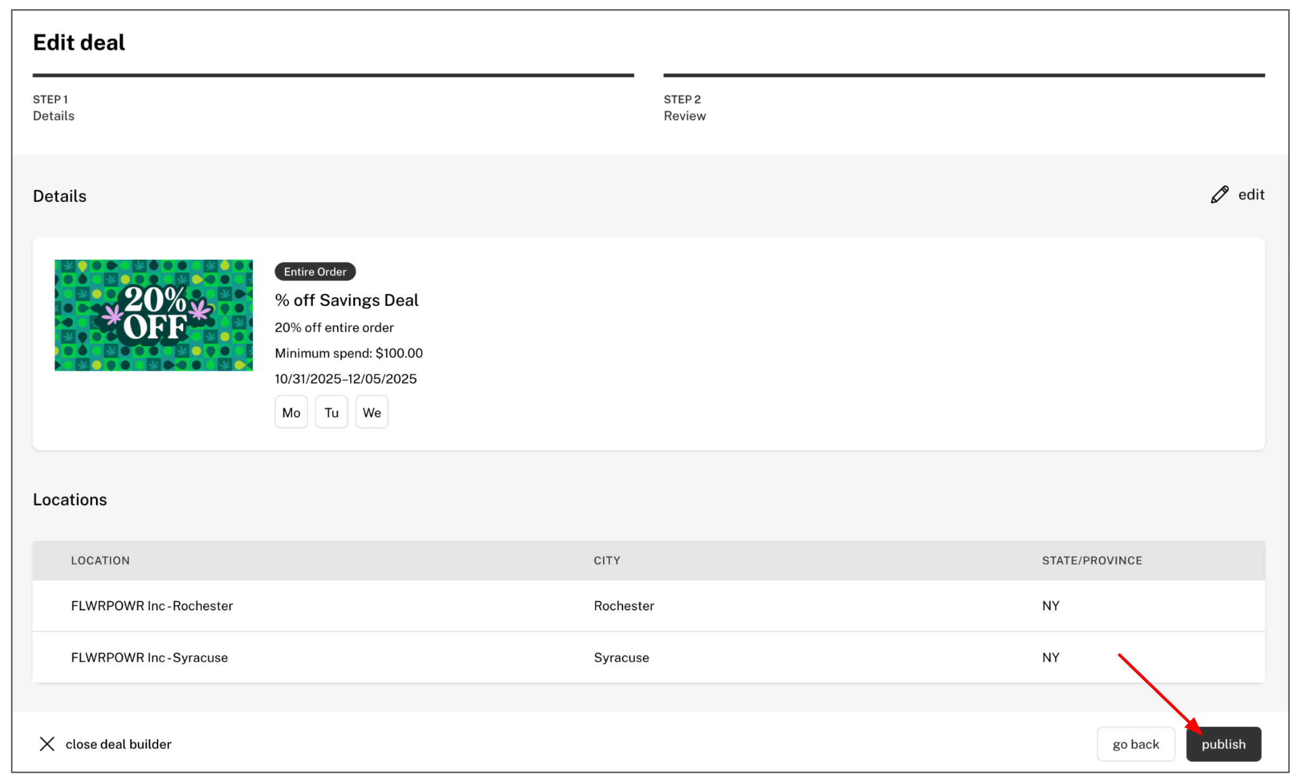This screenshot has height=781, width=1301.
Task: Click the STATE/PROVINCE column header
Action: click(1091, 560)
